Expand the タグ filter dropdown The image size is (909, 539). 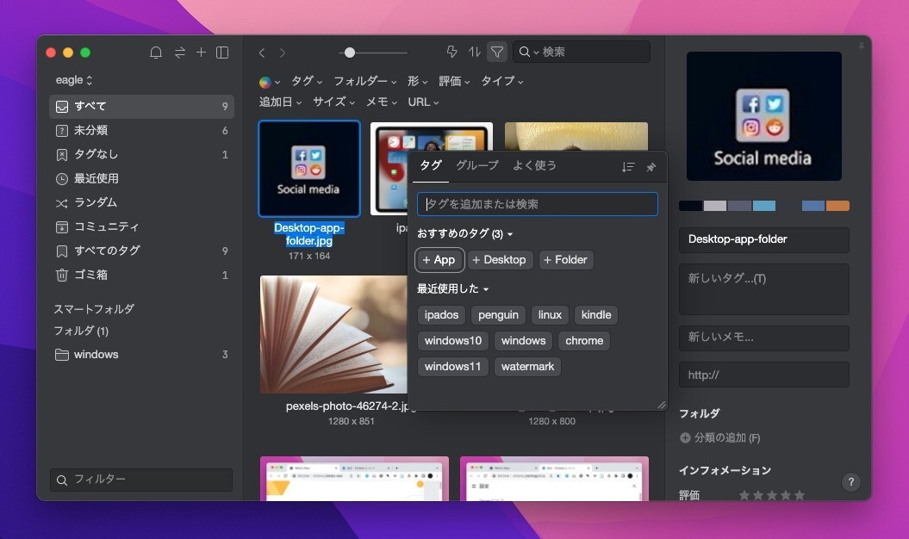[x=307, y=81]
